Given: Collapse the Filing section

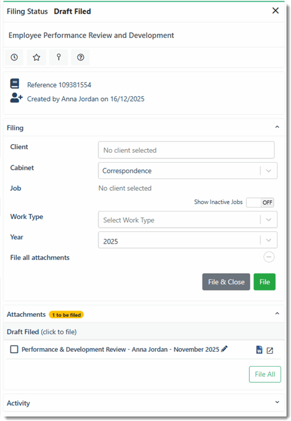Looking at the screenshot, I should [277, 127].
